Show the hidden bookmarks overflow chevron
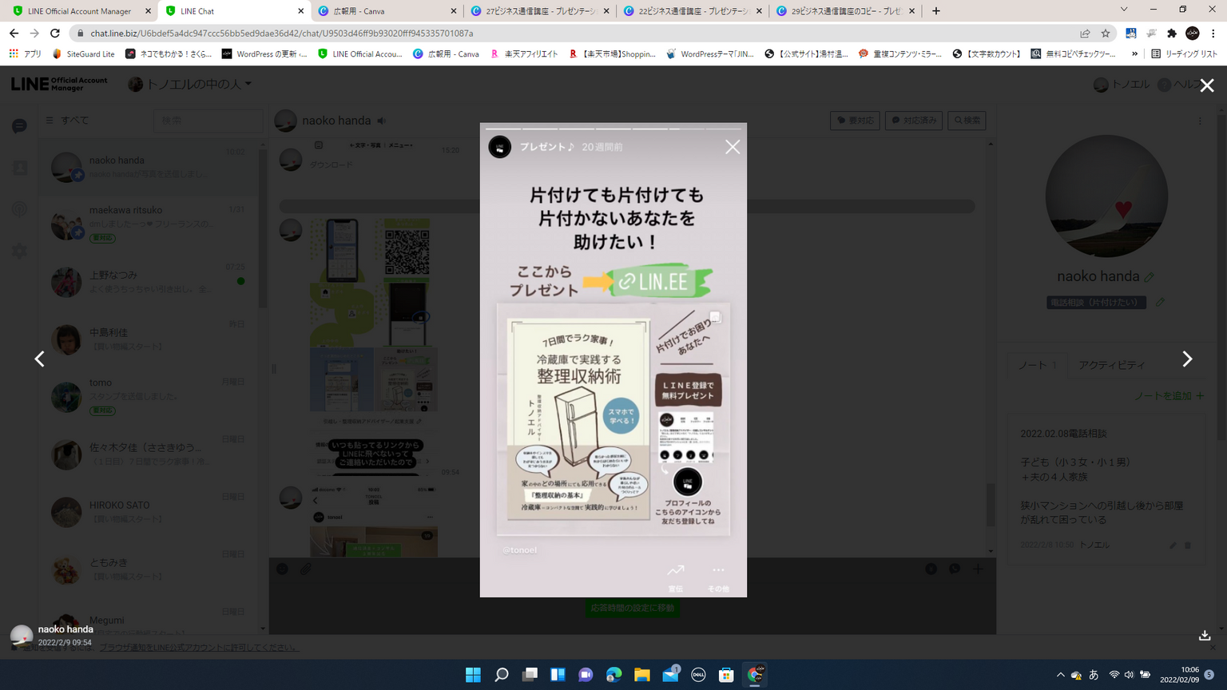Viewport: 1227px width, 690px height. pyautogui.click(x=1134, y=54)
